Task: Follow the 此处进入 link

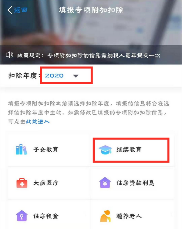Action: tap(38, 122)
